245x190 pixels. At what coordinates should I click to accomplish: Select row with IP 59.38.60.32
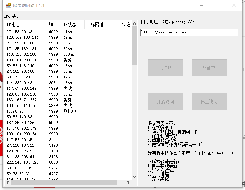click(68, 174)
